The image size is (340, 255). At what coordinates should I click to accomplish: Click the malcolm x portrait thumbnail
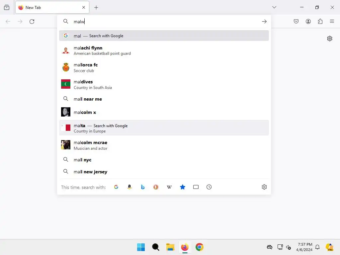[x=66, y=112]
